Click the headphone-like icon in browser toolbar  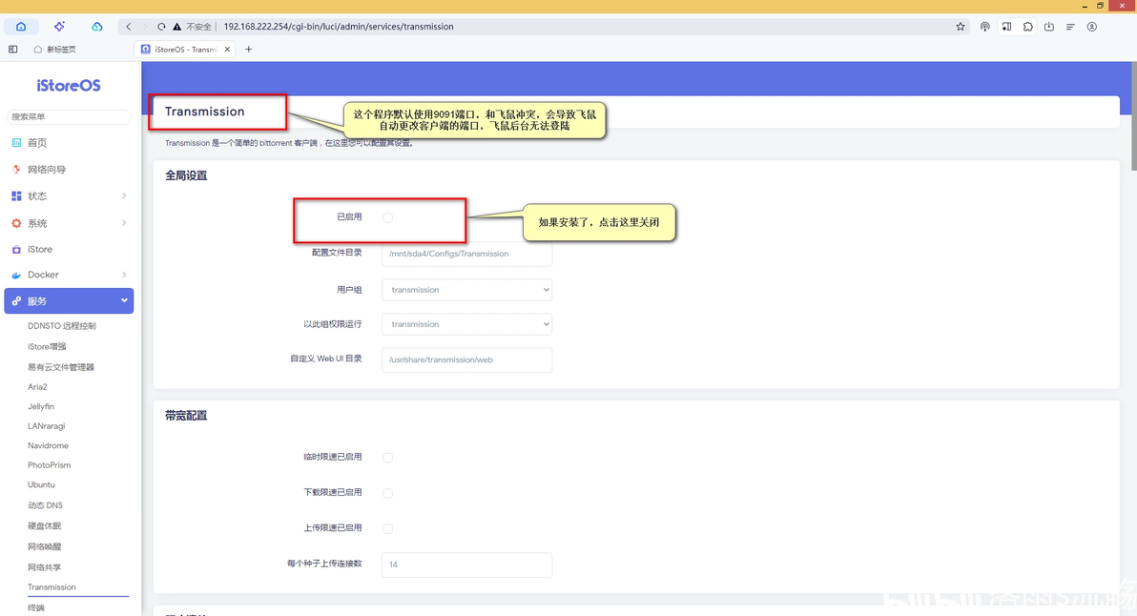click(984, 27)
